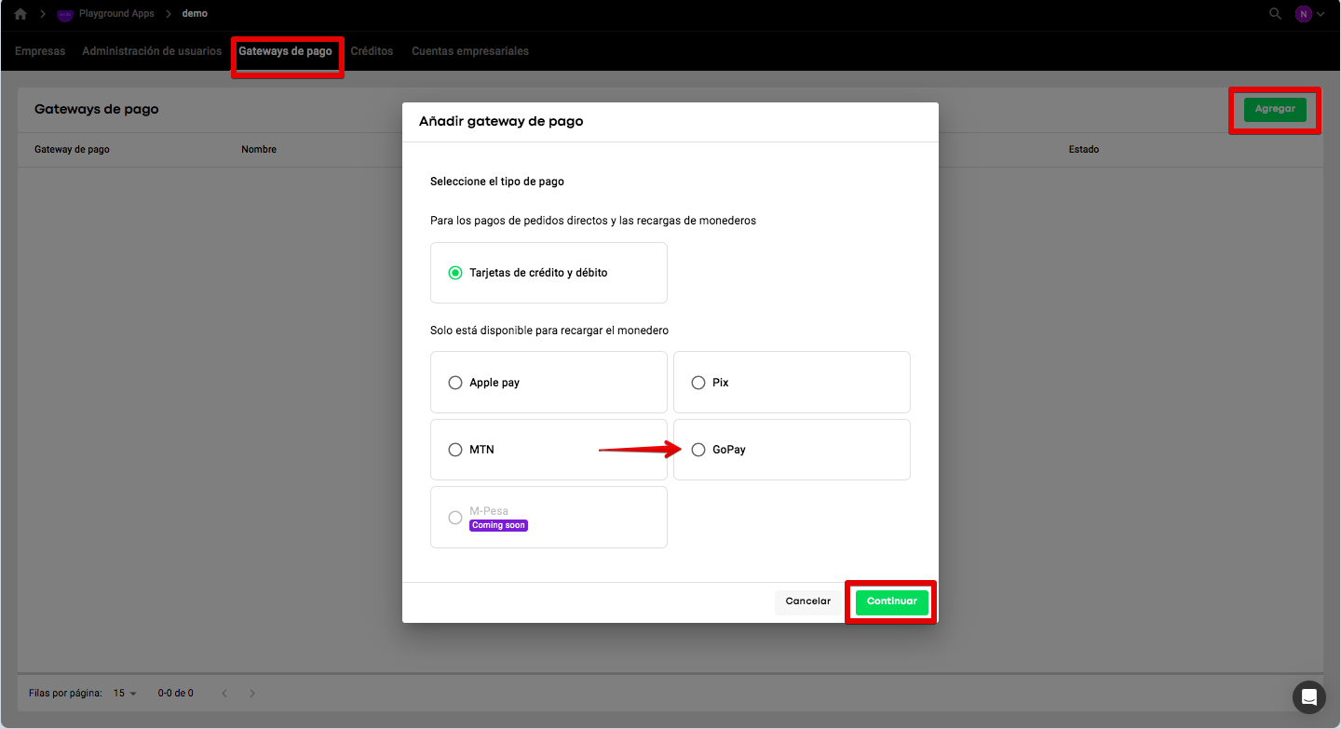Go to next page arrow
This screenshot has width=1341, height=729.
coord(252,694)
